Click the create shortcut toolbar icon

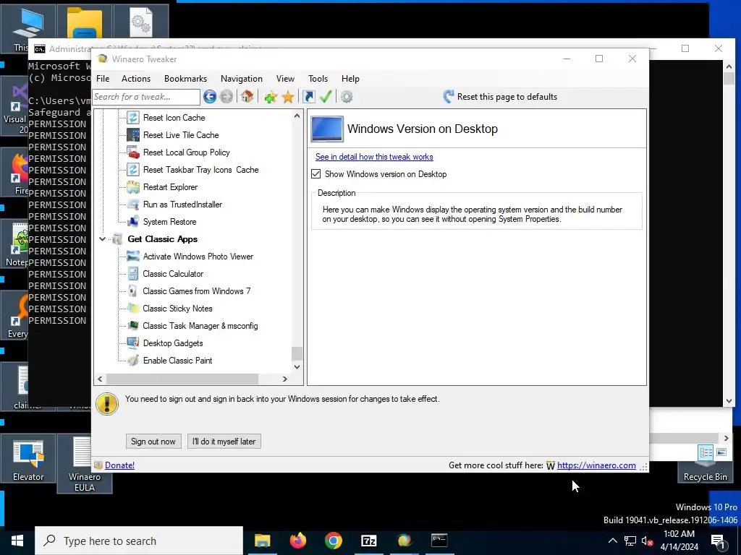308,97
